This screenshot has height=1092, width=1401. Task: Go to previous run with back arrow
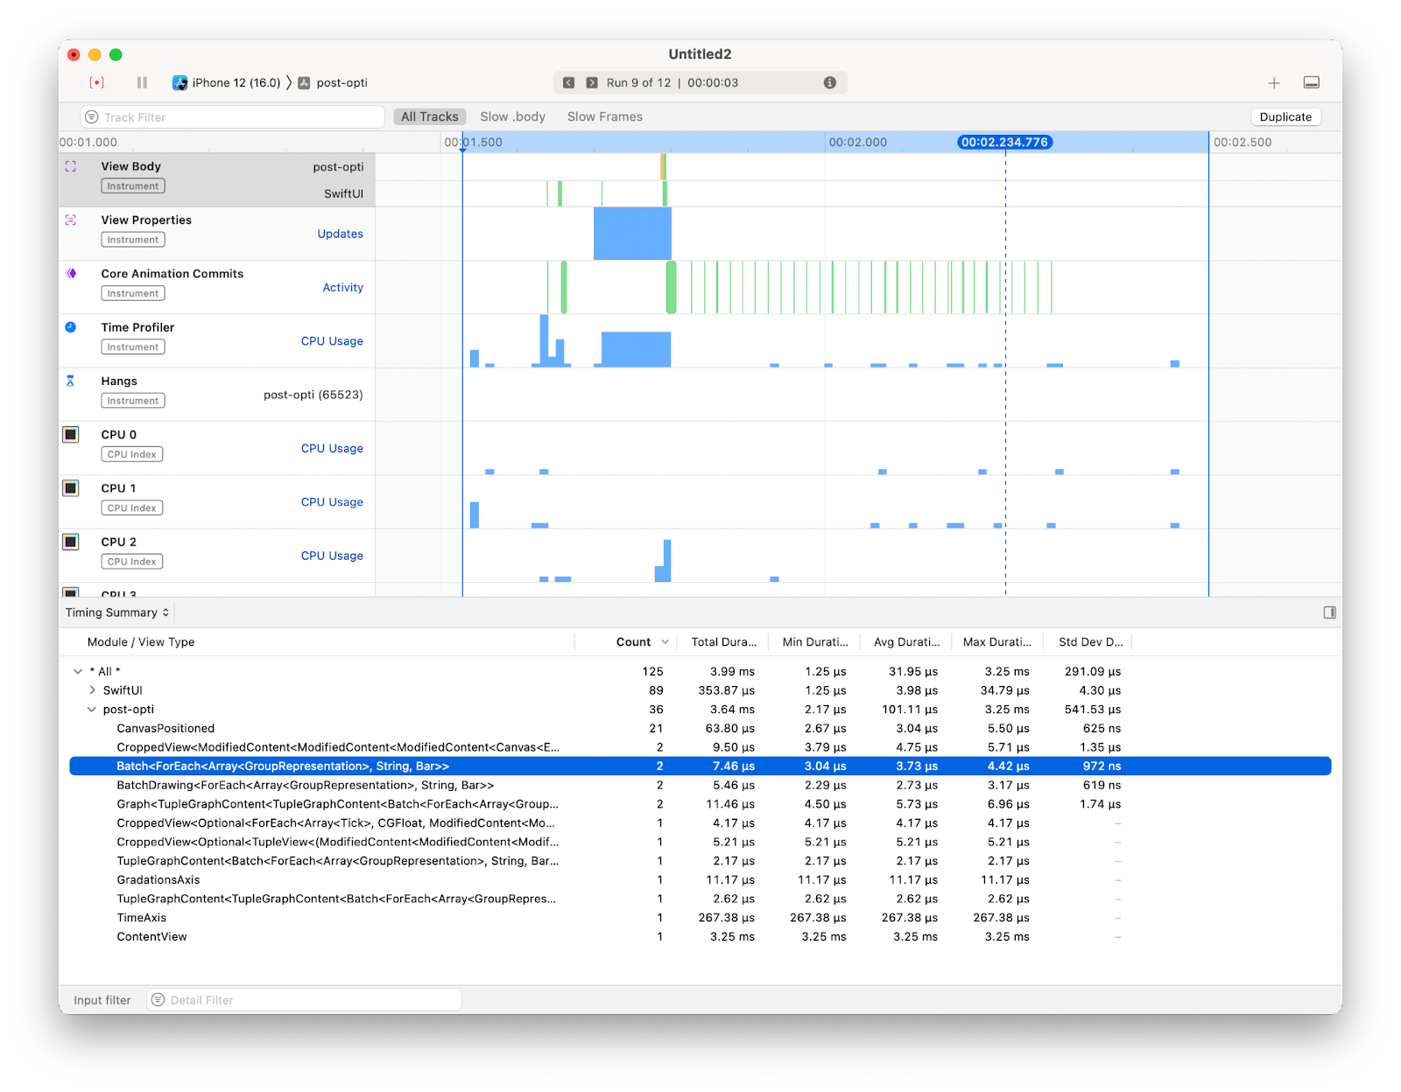pos(568,81)
